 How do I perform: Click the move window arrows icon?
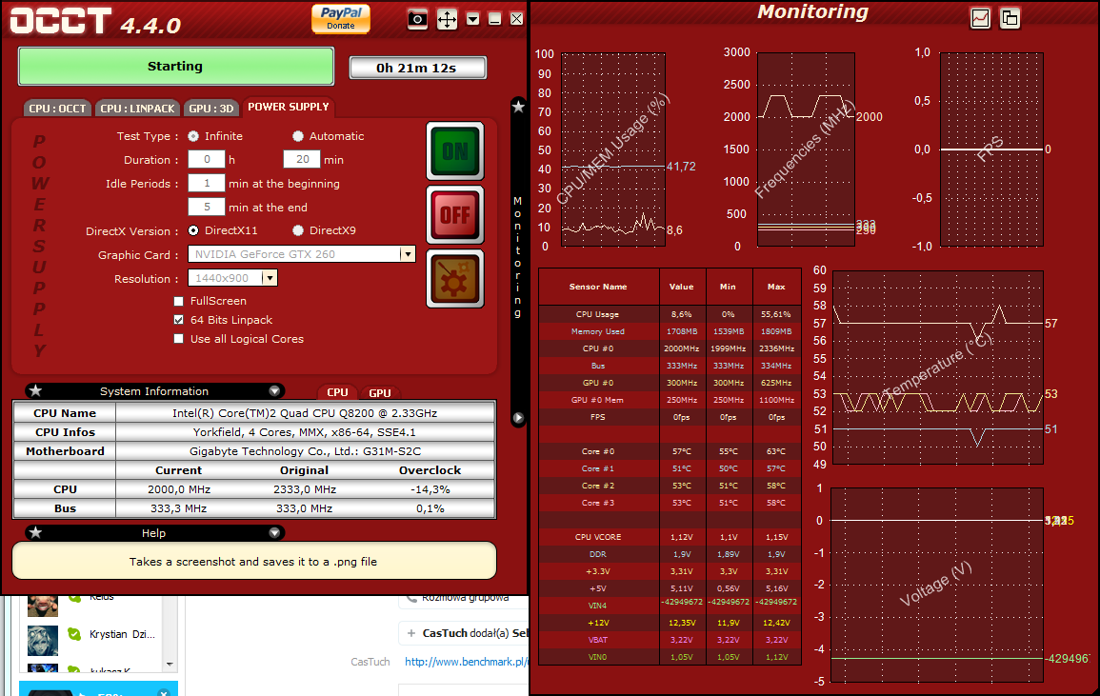pos(447,19)
